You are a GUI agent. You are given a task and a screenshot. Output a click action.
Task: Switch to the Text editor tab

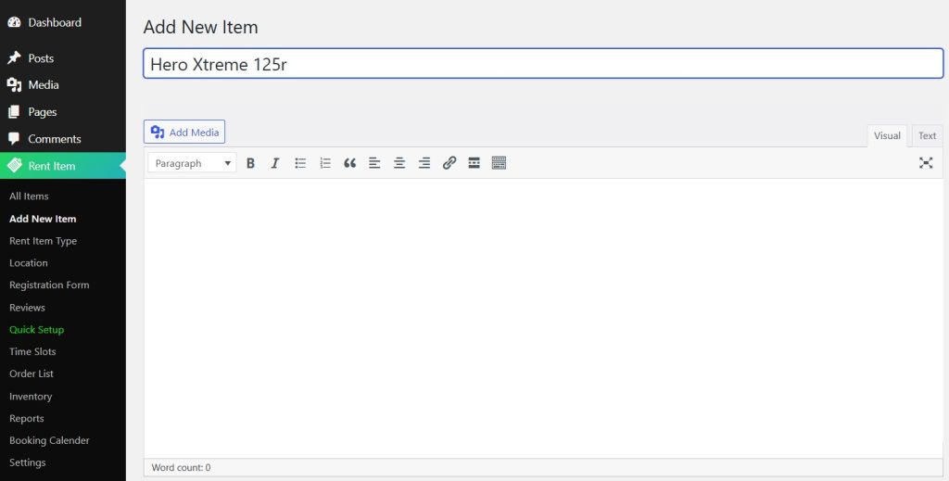927,135
